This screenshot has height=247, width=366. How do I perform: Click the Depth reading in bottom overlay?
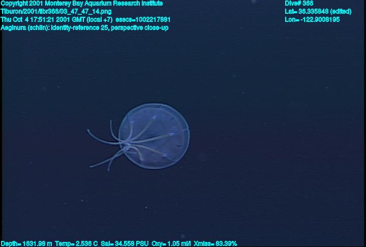(x=26, y=243)
